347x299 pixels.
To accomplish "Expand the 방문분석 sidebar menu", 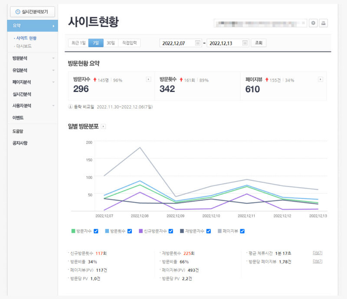I will coord(32,58).
